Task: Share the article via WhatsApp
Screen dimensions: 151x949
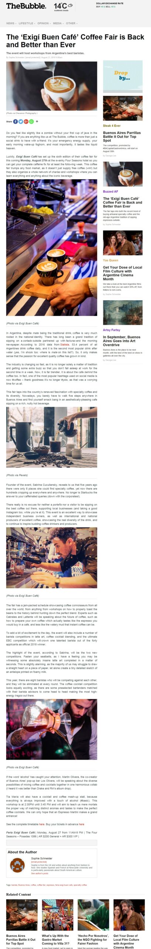Action: [31, 121]
